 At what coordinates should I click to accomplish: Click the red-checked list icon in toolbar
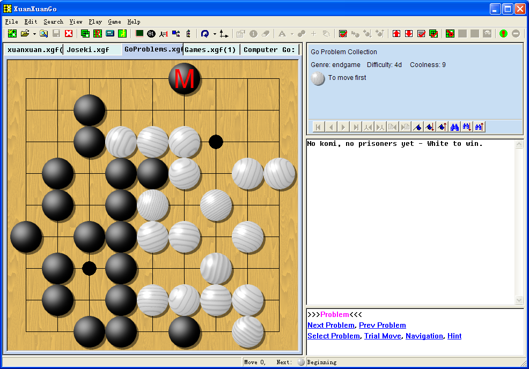point(343,34)
